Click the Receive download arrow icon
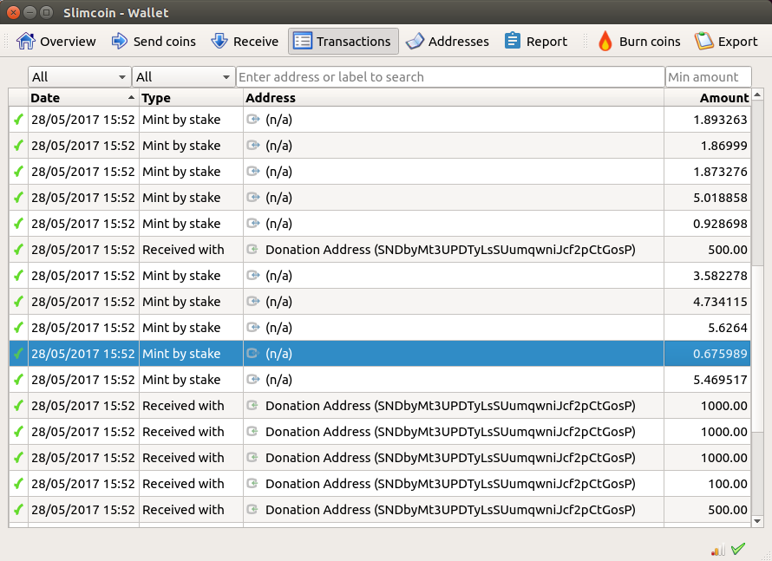 [219, 41]
